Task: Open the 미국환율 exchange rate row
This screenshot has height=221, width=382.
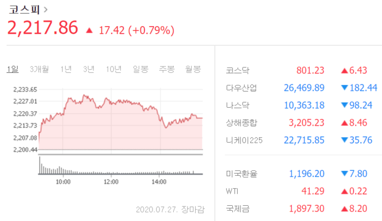Action: click(241, 174)
